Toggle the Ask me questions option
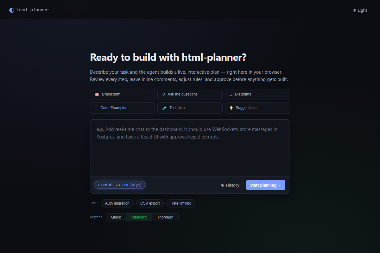The width and height of the screenshot is (380, 253). click(x=190, y=94)
